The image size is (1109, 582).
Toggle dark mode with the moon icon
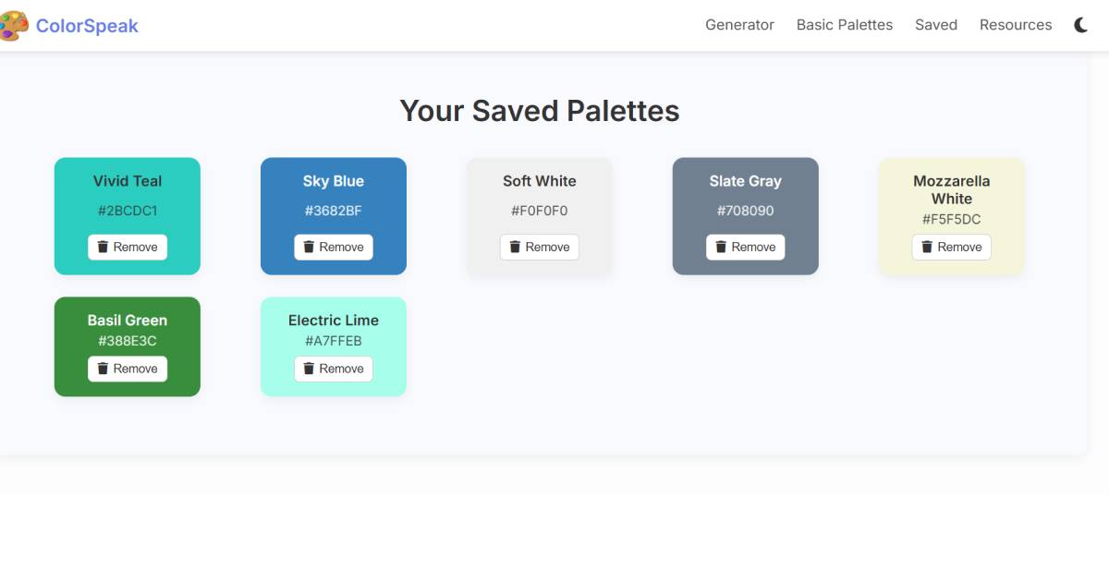point(1080,25)
